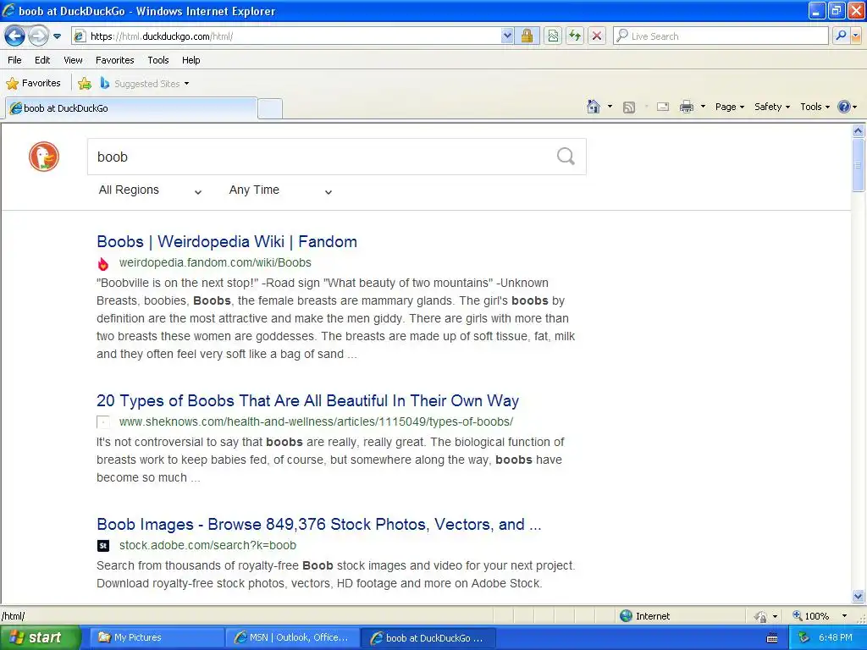
Task: Switch to MSN Outlook taskbar window
Action: (x=291, y=637)
